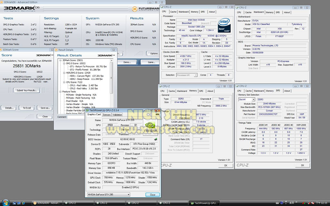Collapse the Feature Tests tree node
The height and width of the screenshot is (206, 330).
pyautogui.click(x=61, y=91)
